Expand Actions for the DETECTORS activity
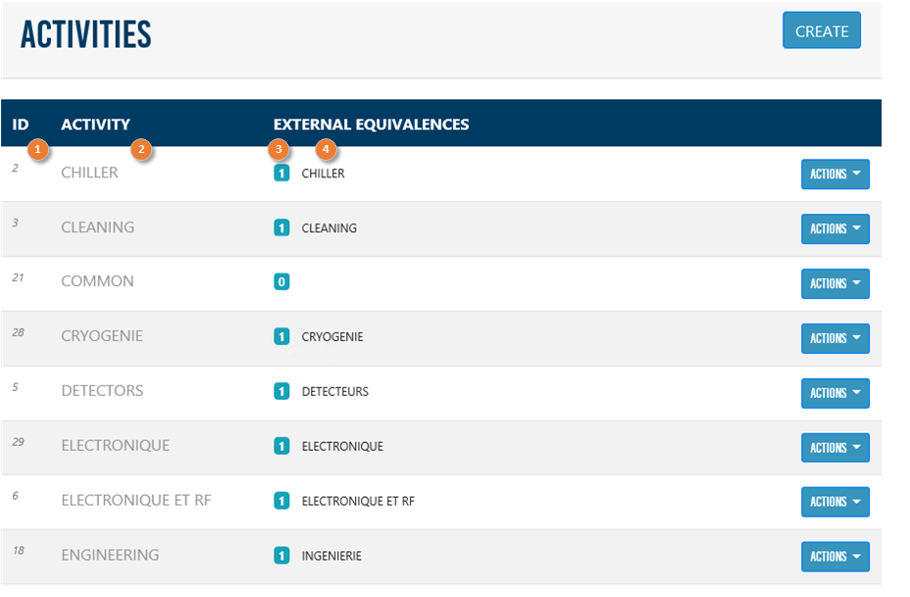910x597 pixels. pyautogui.click(x=834, y=393)
